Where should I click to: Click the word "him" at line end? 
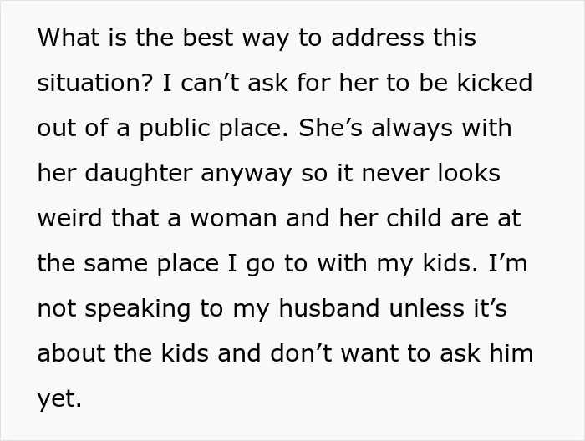(511, 353)
